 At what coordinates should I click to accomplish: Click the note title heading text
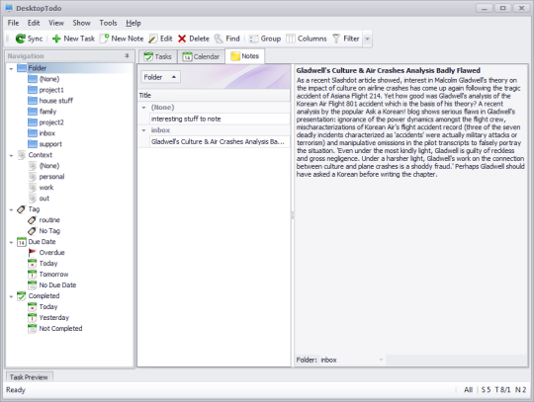(388, 70)
